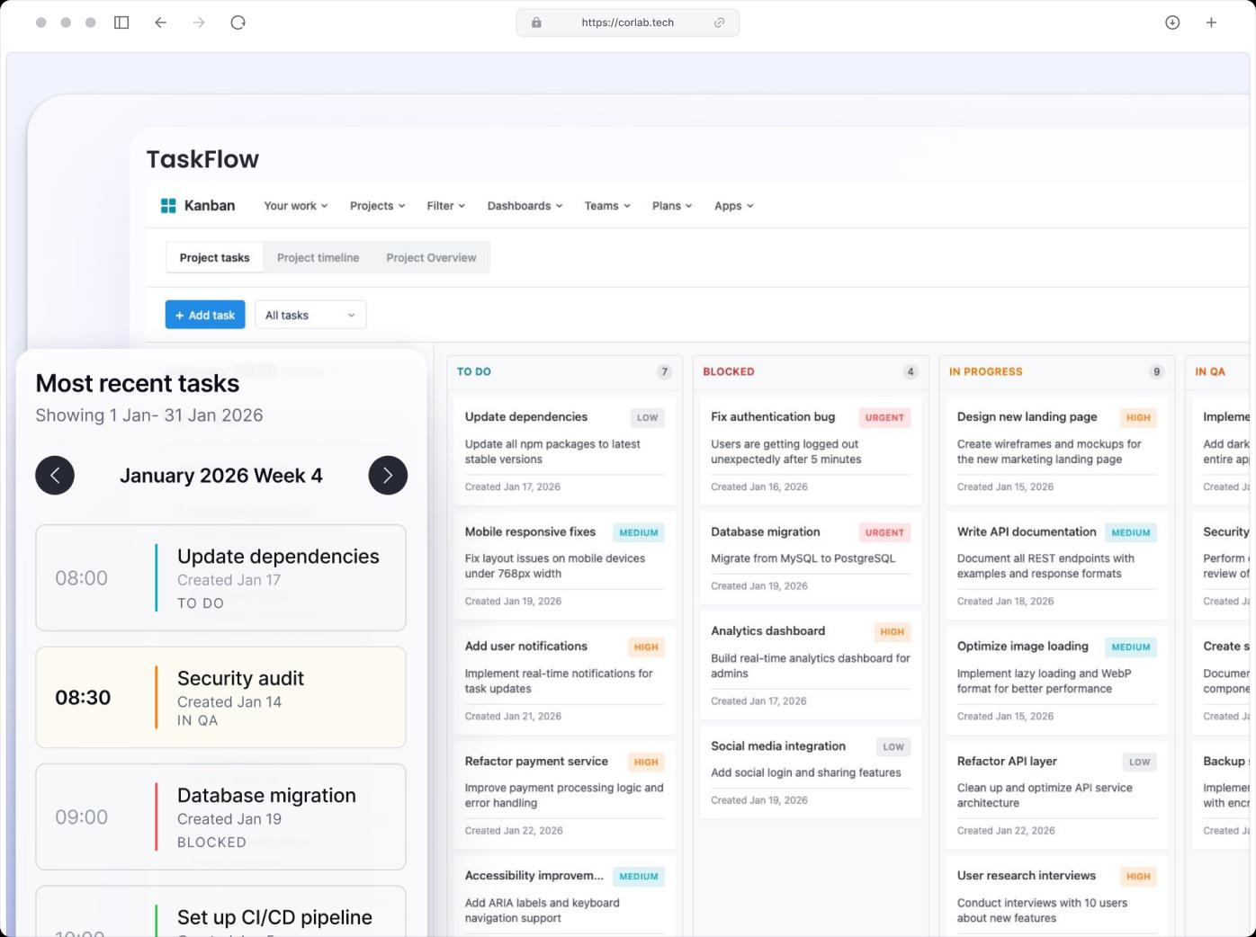
Task: Click the BLOCKED count badge 4
Action: coord(911,371)
